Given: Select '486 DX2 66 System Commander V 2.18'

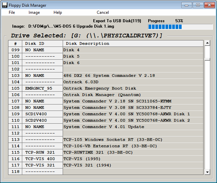Looking at the screenshot, I should tap(133, 75).
